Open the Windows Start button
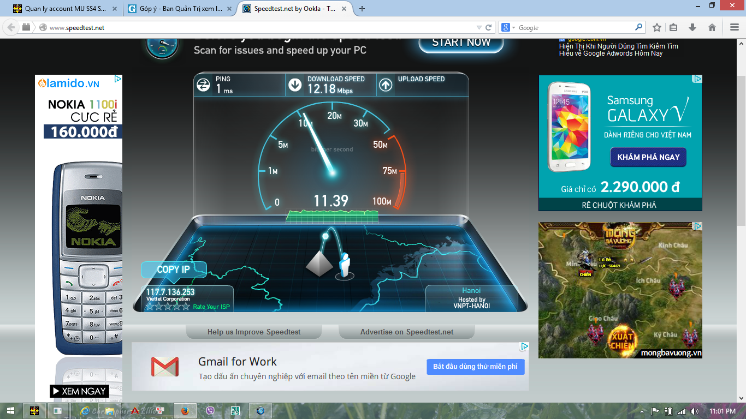This screenshot has height=419, width=746. [11, 411]
